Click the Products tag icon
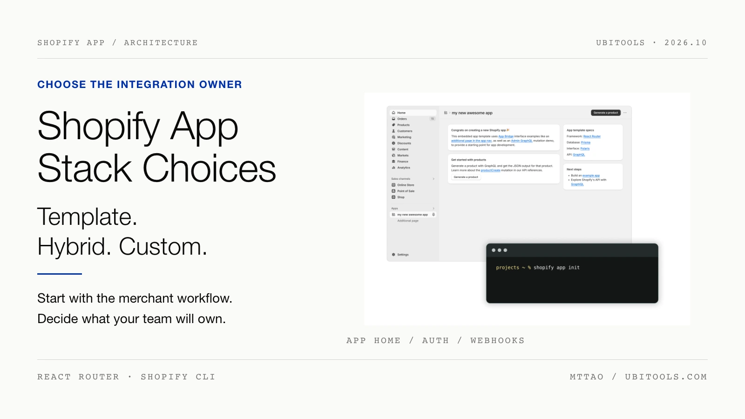The width and height of the screenshot is (745, 419). [x=393, y=125]
